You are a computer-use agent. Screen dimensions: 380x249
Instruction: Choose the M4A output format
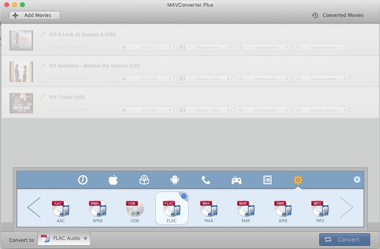208,211
